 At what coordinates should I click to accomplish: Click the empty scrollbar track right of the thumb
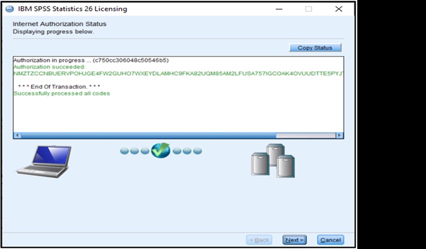[x=306, y=135]
